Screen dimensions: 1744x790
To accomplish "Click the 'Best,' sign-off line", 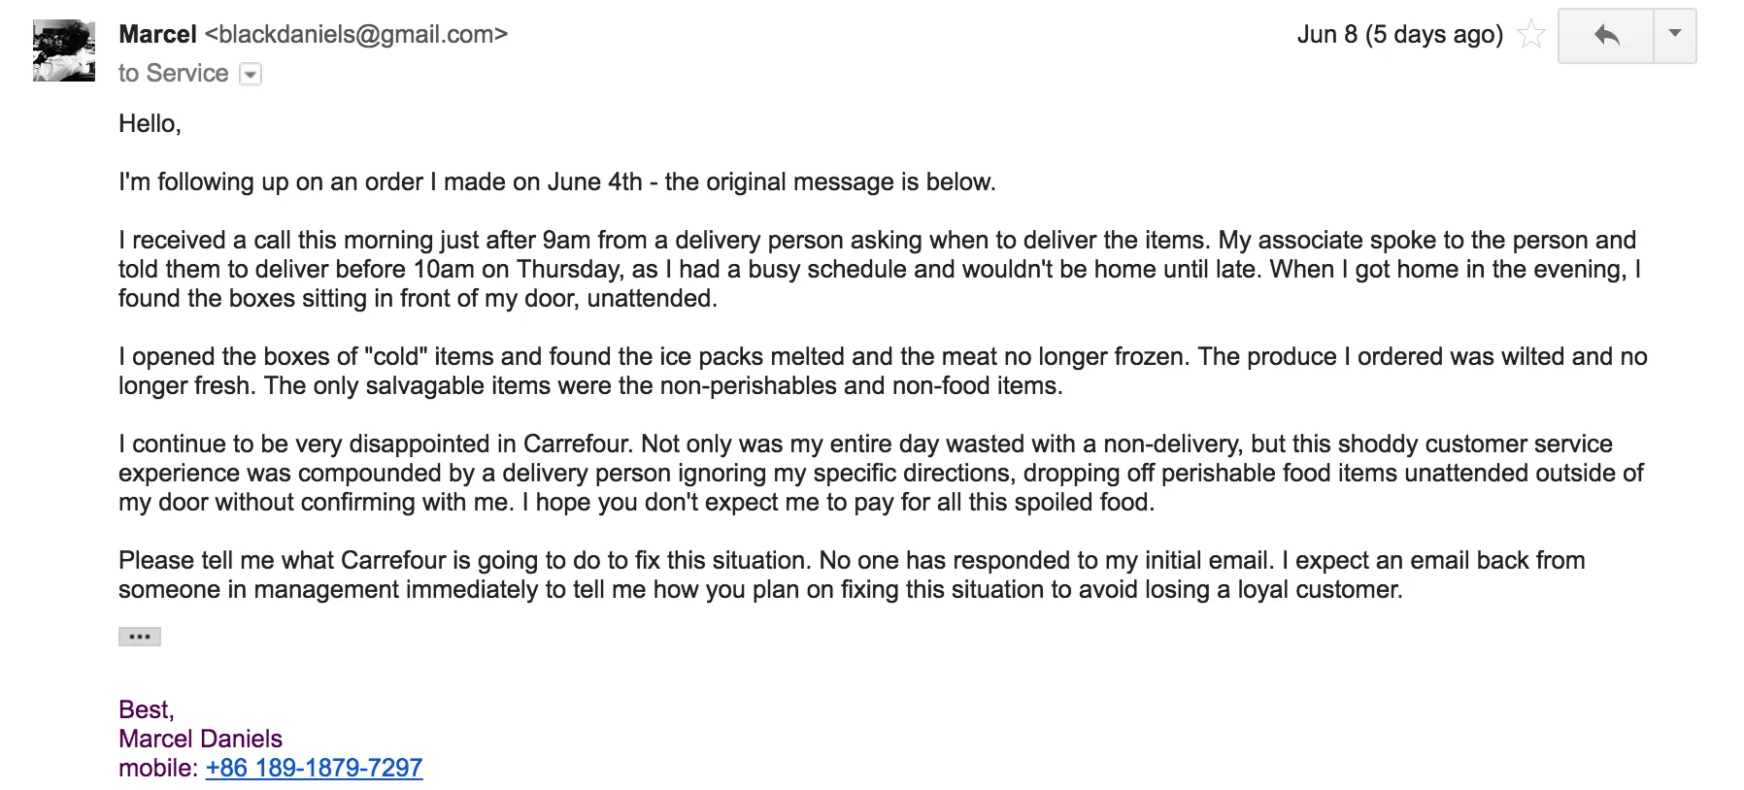I will [x=146, y=709].
